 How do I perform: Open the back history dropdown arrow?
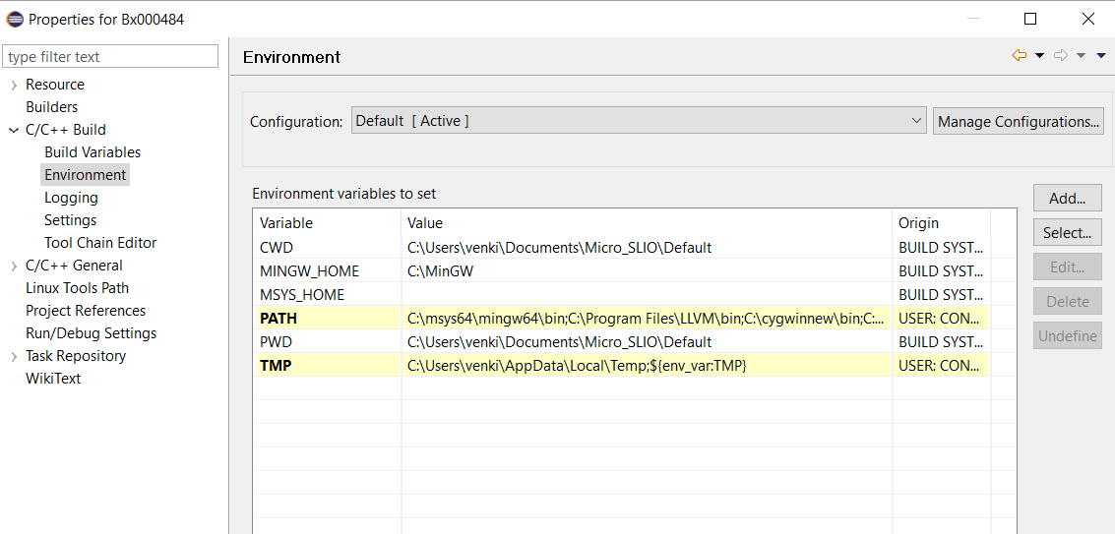click(x=1039, y=56)
